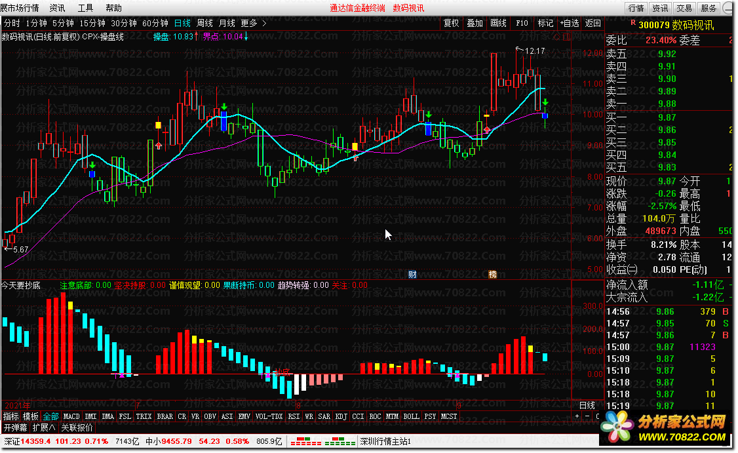Apply the MACD indicator
Image resolution: width=738 pixels, height=453 pixels.
(71, 416)
